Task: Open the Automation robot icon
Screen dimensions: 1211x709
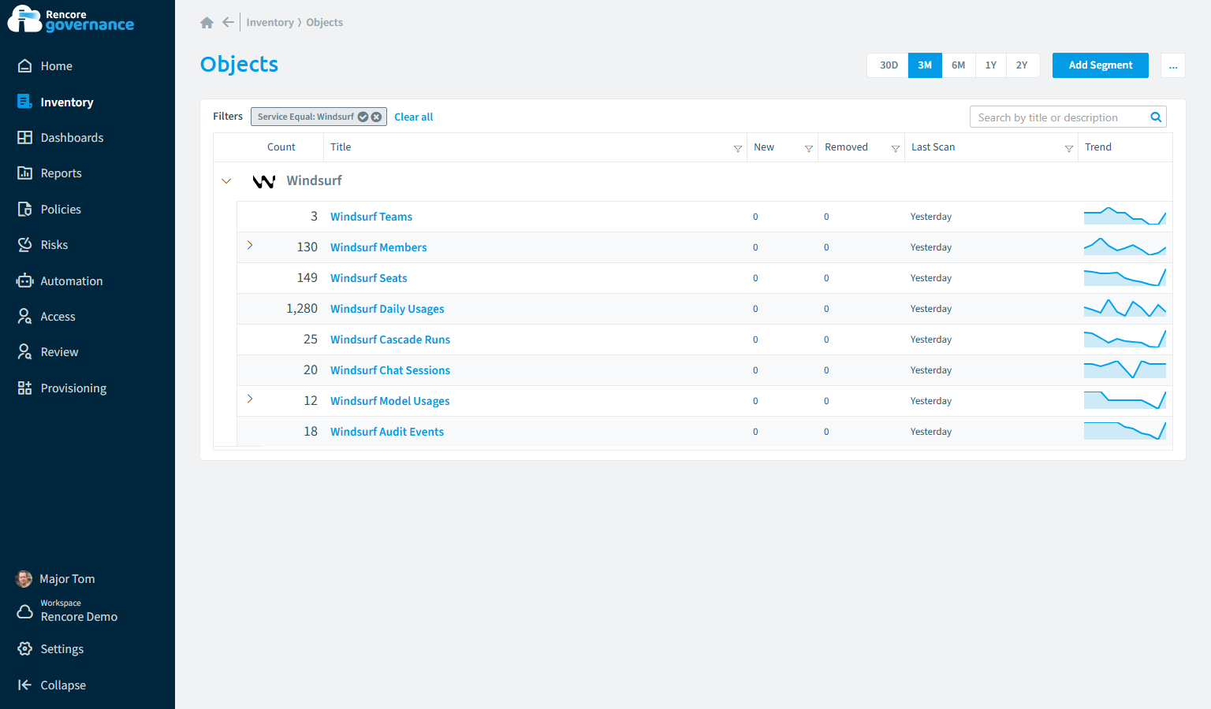Action: (25, 280)
